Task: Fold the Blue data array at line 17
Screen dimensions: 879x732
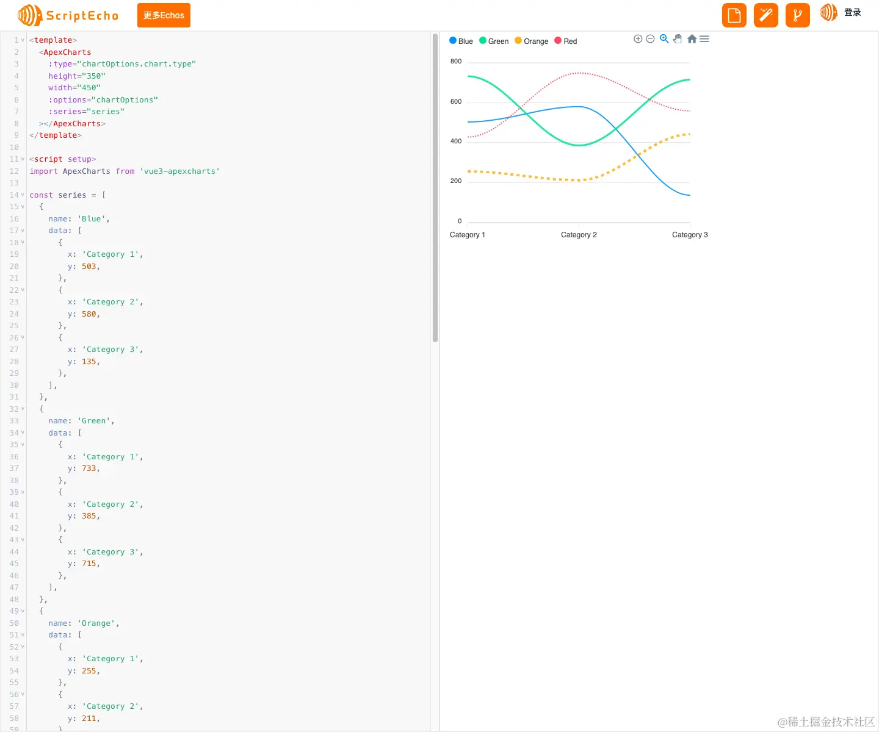Action: 23,231
